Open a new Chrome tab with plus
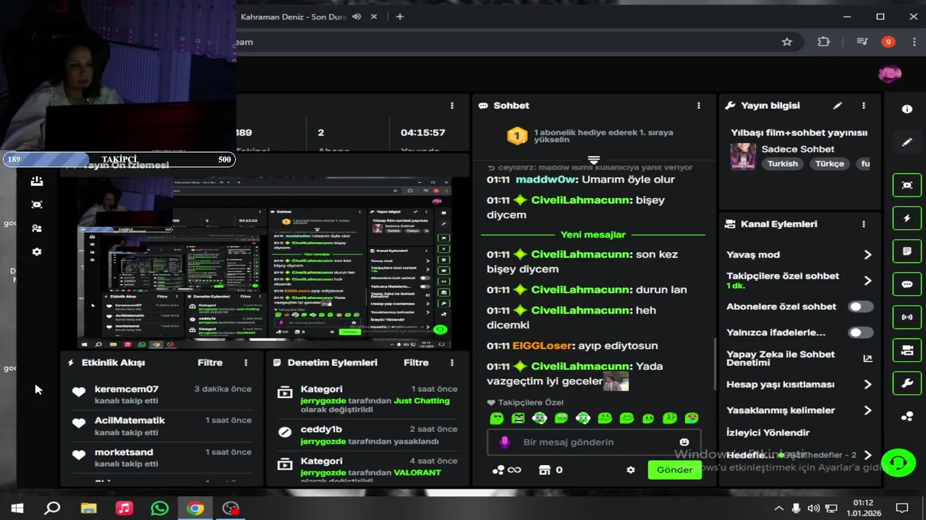 coord(399,17)
